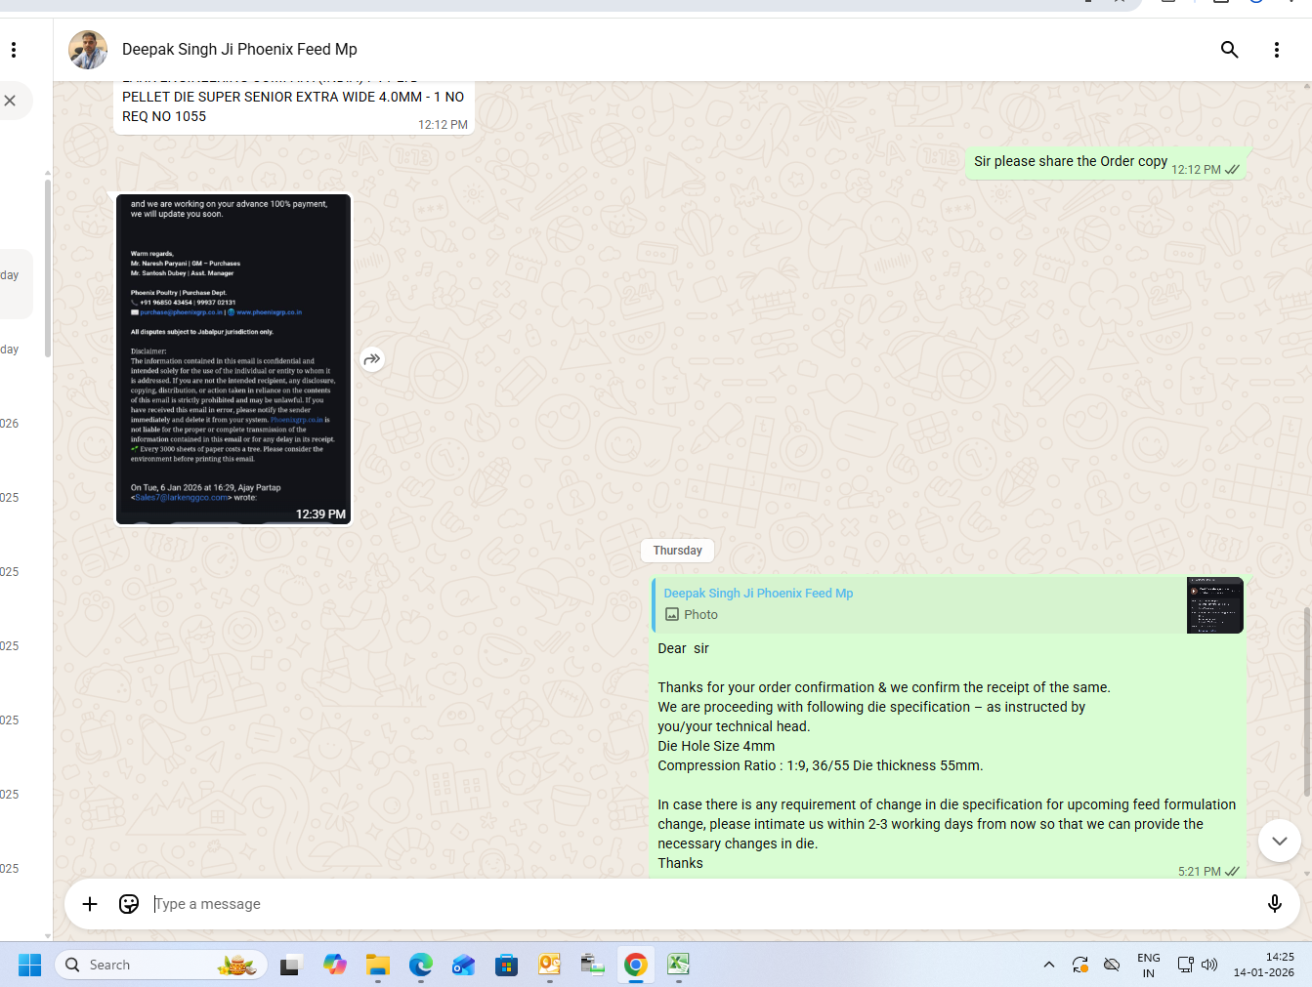Screen dimensions: 1312x987
Task: Start recording a voice message
Action: click(1274, 904)
